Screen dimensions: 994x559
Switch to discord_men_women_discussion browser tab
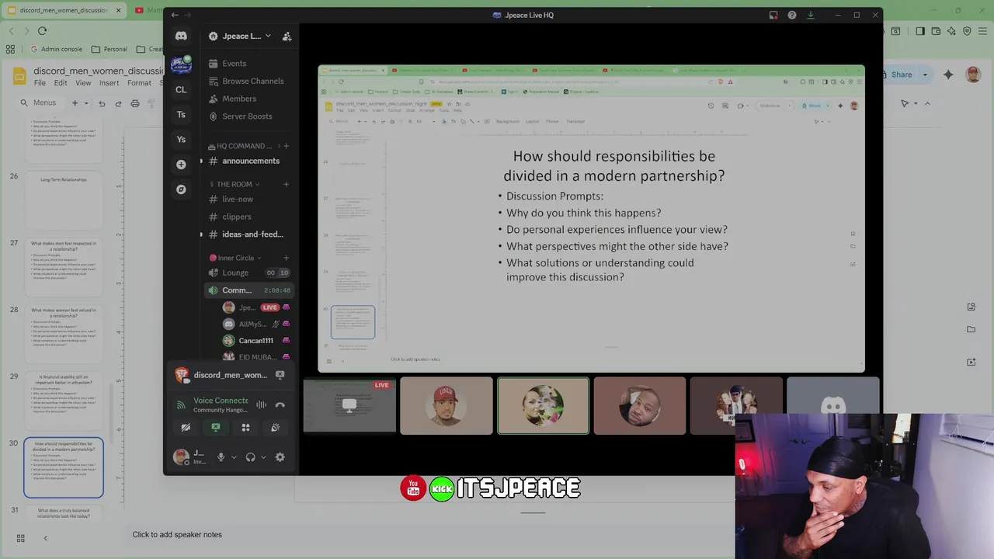click(x=64, y=10)
